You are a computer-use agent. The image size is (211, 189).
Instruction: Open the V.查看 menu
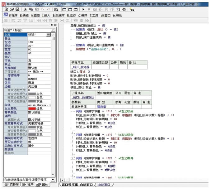[x=35, y=16]
